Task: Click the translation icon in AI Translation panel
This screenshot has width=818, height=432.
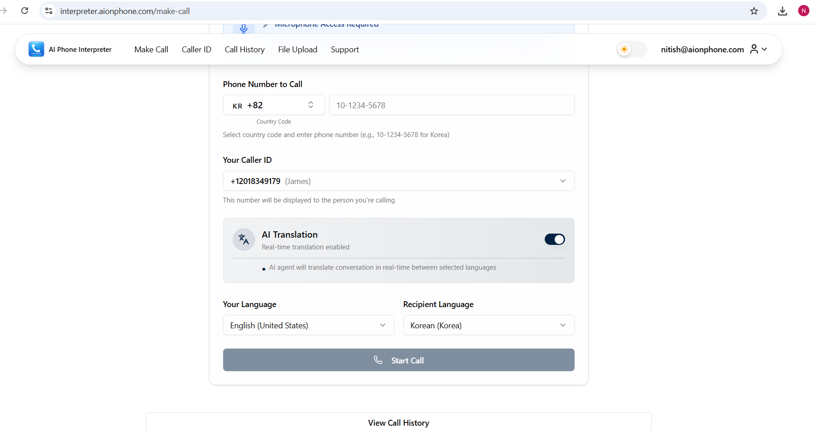Action: pos(243,239)
